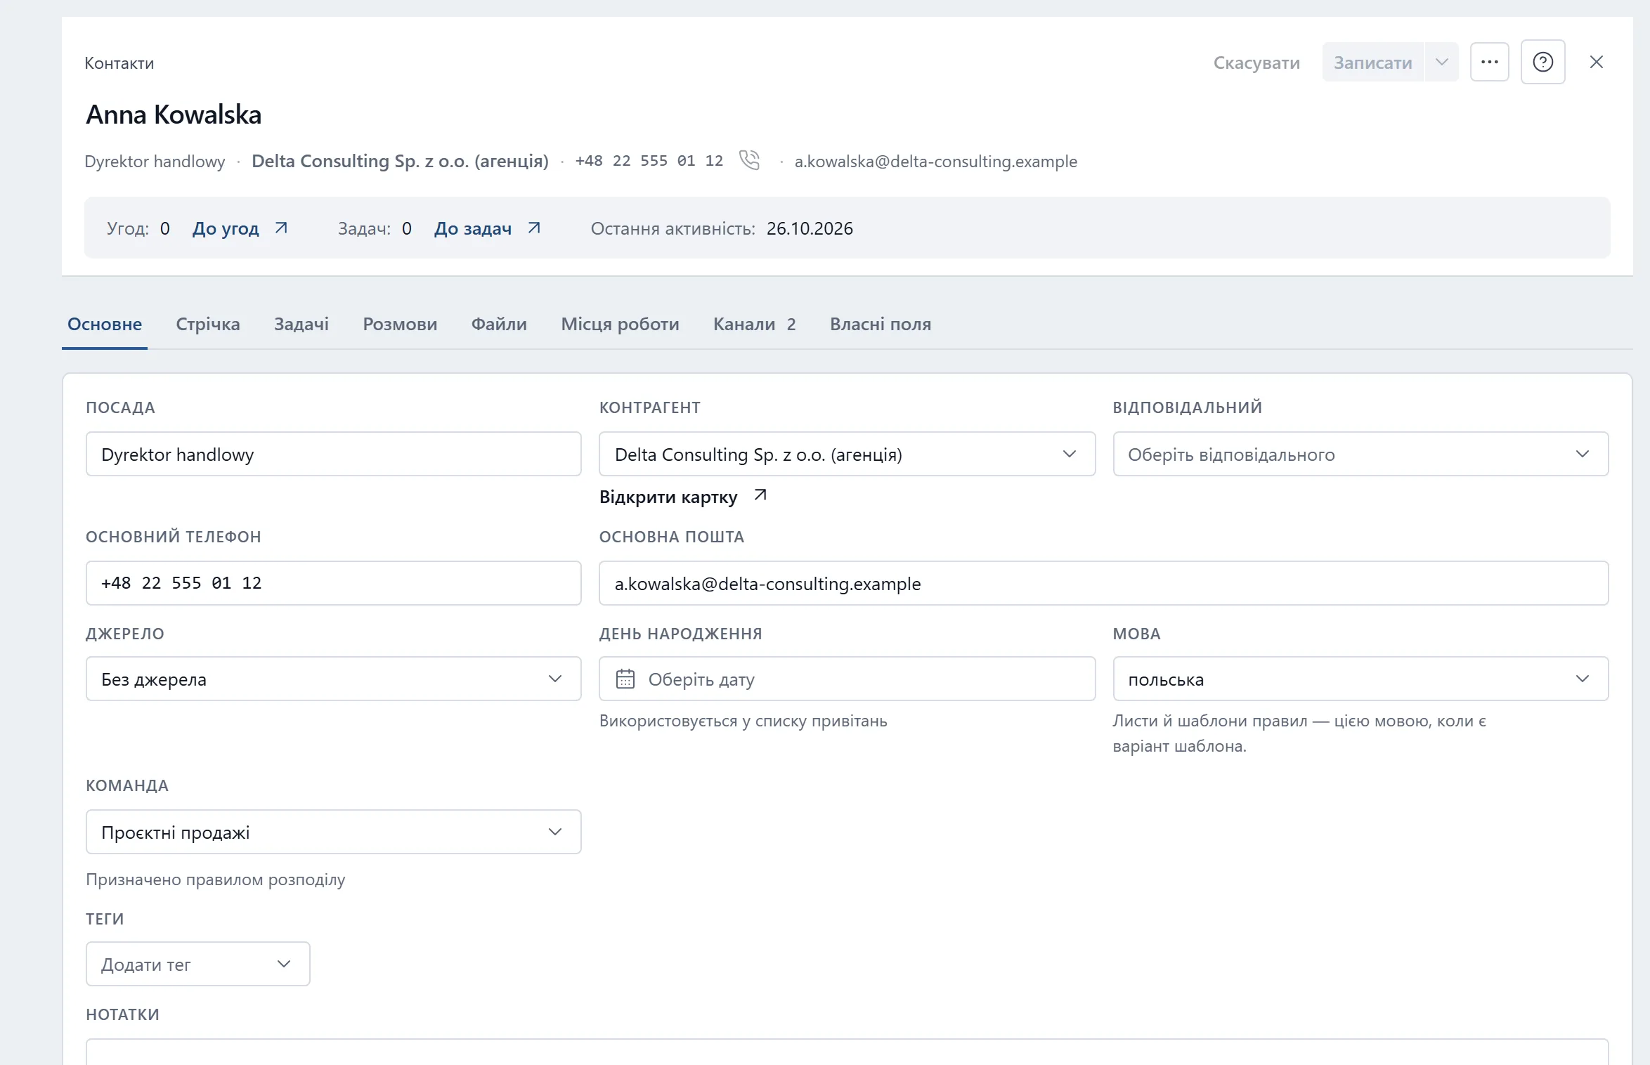
Task: Open the Контрагент dropdown
Action: click(x=847, y=454)
